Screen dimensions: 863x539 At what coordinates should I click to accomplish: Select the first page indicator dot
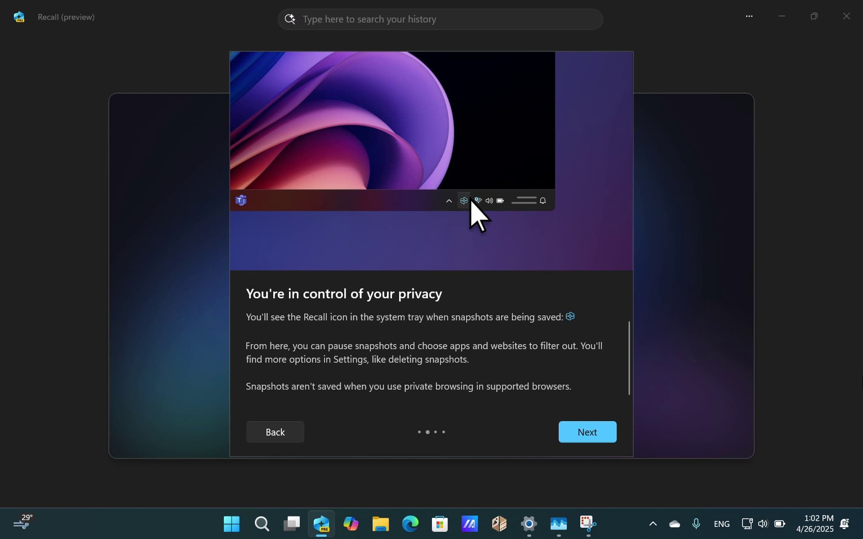coord(419,432)
